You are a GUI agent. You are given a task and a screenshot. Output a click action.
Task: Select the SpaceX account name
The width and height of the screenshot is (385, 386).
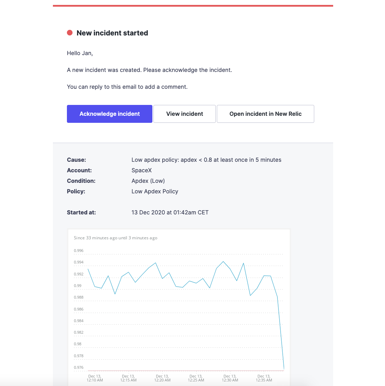point(142,171)
